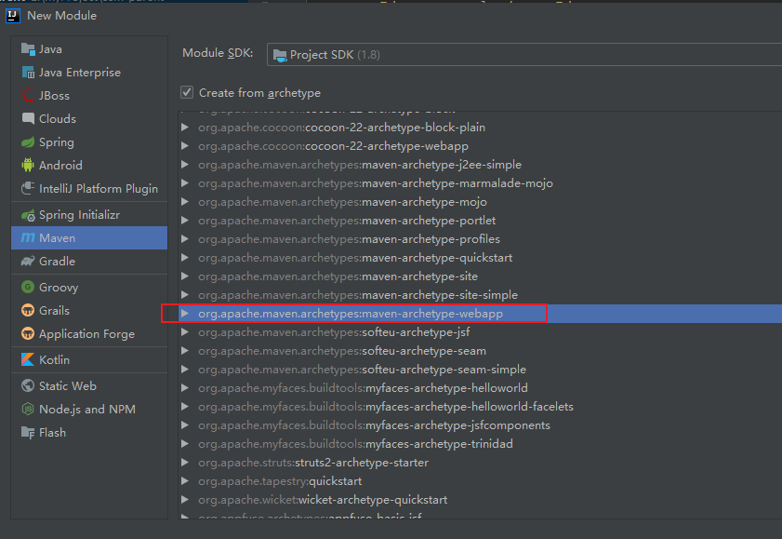Select Kotlin module type
The height and width of the screenshot is (539, 782).
(89, 359)
